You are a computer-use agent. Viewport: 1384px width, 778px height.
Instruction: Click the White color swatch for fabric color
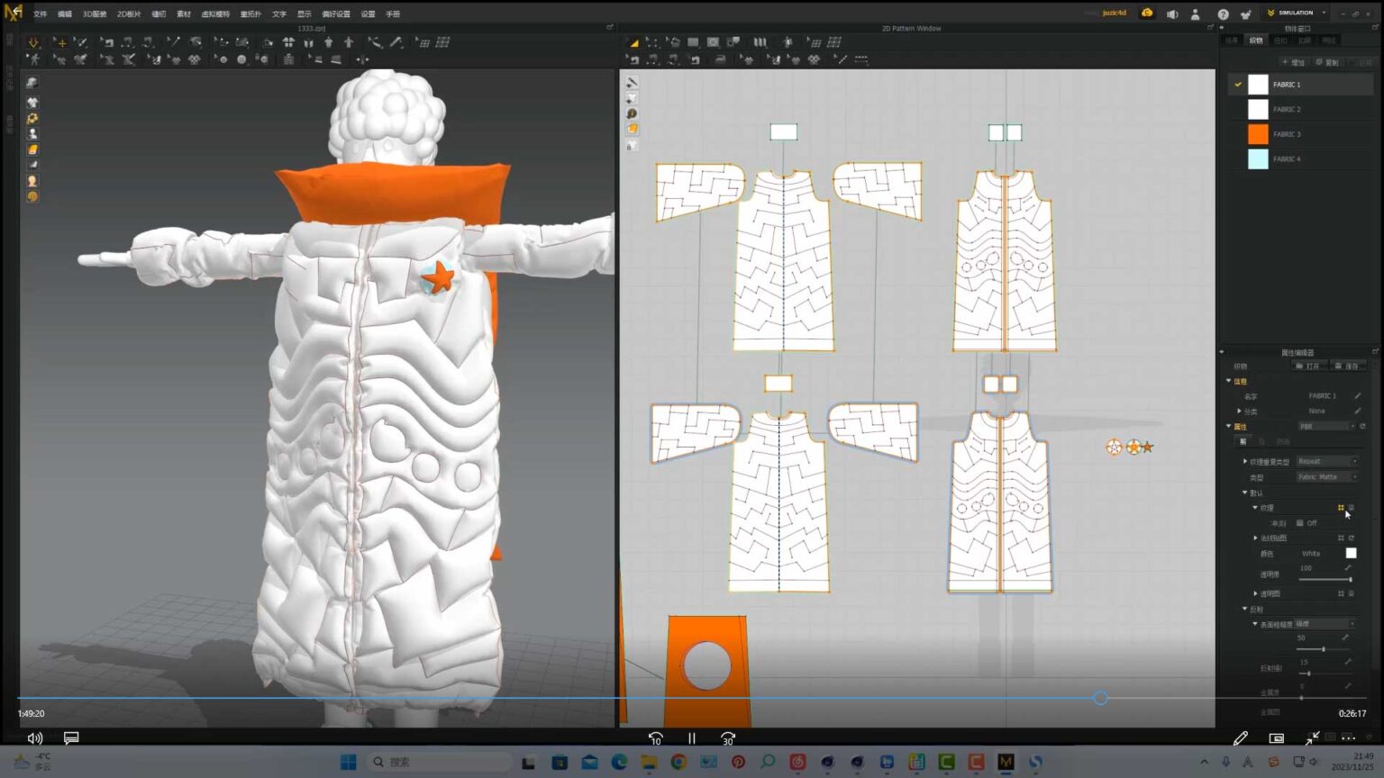1351,553
